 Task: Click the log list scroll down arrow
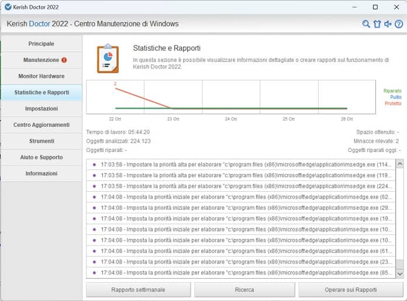coord(400,274)
